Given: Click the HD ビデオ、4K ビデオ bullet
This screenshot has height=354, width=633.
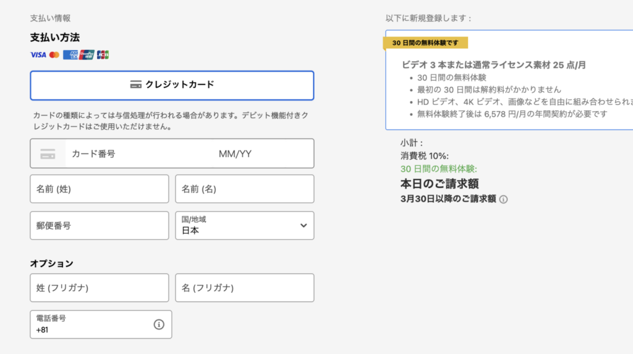Looking at the screenshot, I should (525, 102).
